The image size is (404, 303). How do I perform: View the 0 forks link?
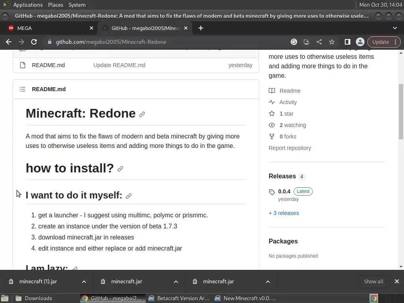point(288,137)
